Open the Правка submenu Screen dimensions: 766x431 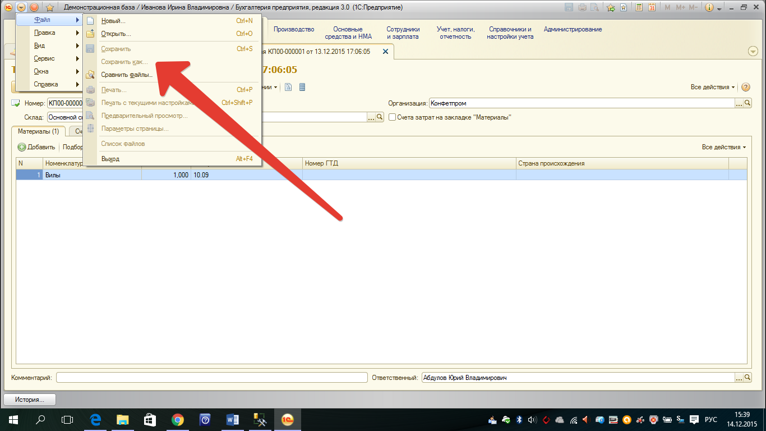49,33
